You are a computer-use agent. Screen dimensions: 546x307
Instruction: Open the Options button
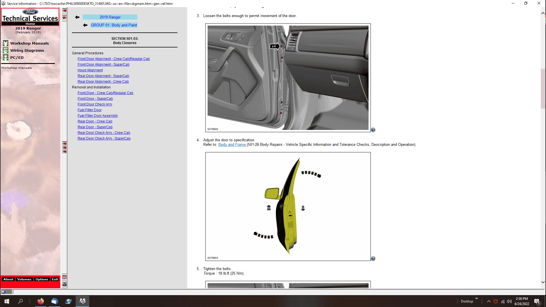click(42, 279)
